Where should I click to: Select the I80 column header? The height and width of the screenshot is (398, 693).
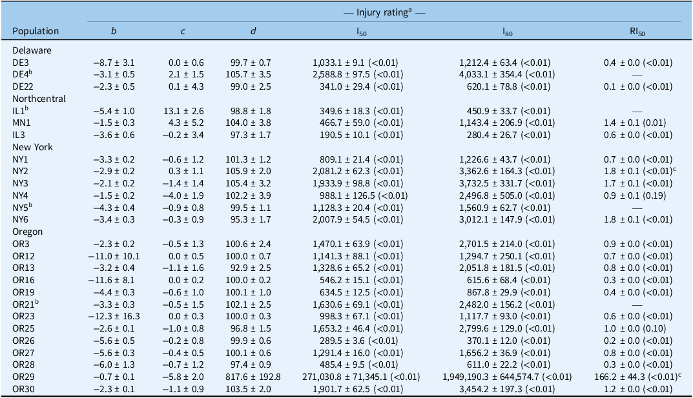tap(508, 30)
